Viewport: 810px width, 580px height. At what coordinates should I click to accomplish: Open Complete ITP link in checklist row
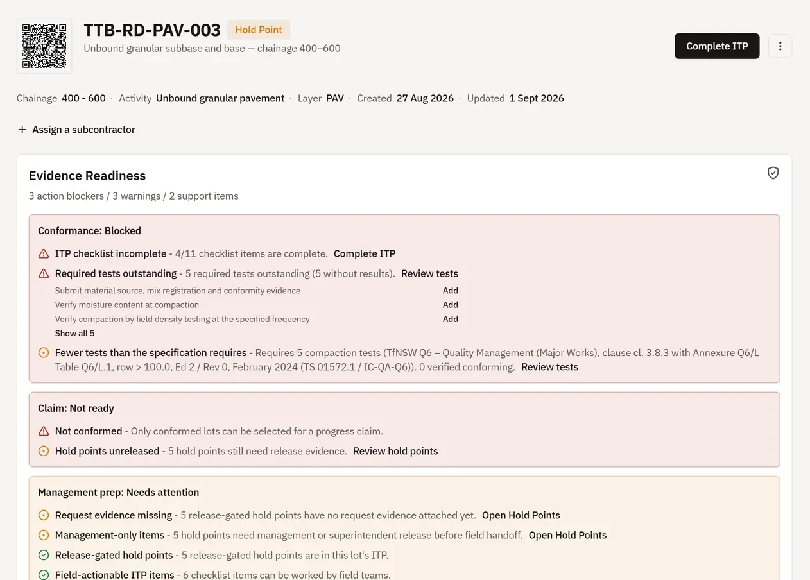tap(365, 253)
